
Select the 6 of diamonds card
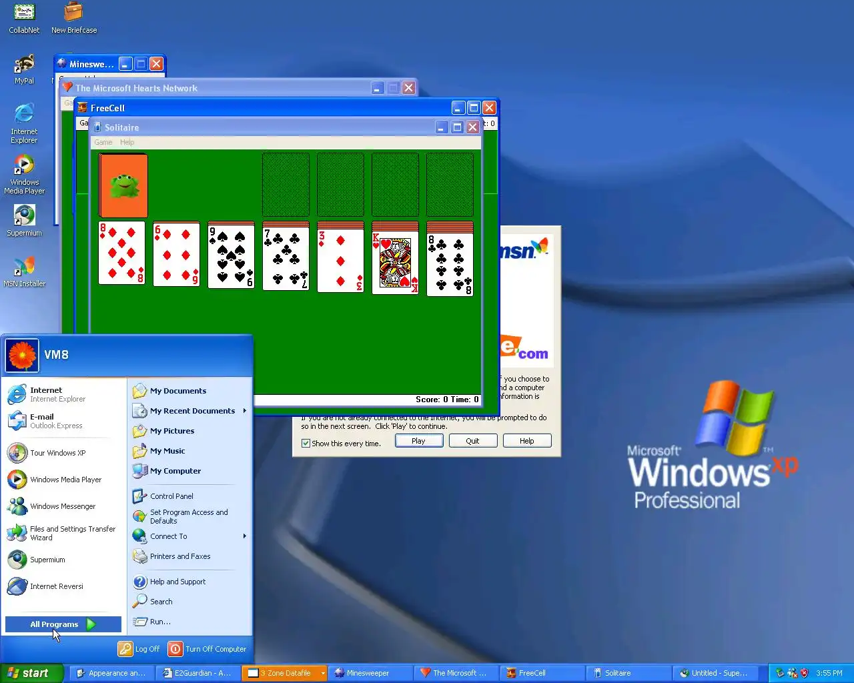(177, 253)
